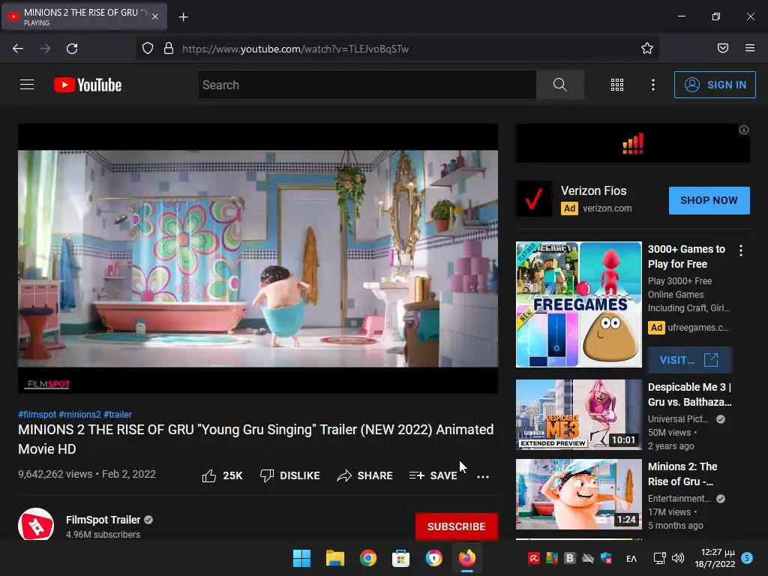Select the MINIONS 2 THE RISE OF GRU tab
This screenshot has width=768, height=576.
[x=84, y=16]
